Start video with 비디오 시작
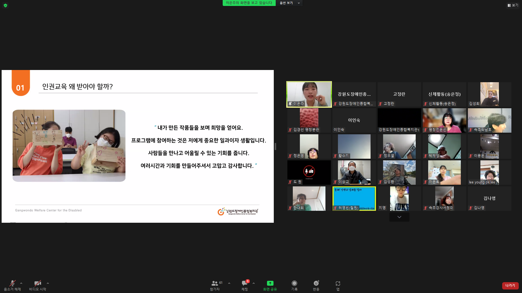The height and width of the screenshot is (293, 522). [x=38, y=285]
